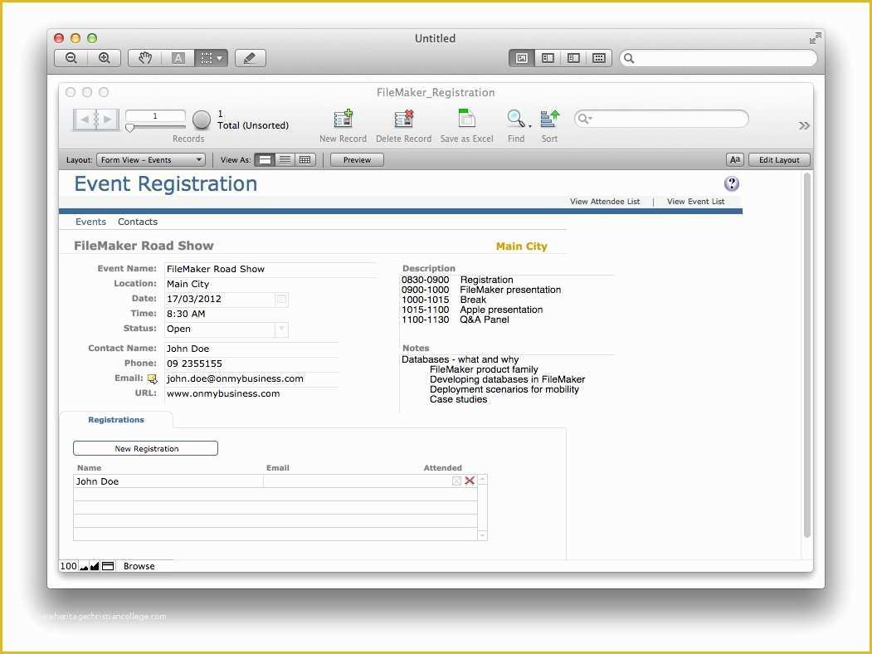Click the record number field
Screen dimensions: 872x654
pos(155,115)
